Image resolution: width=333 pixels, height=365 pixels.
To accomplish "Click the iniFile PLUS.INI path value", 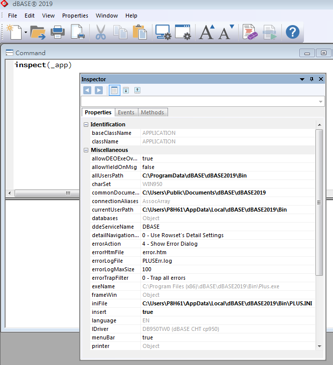I will click(228, 303).
